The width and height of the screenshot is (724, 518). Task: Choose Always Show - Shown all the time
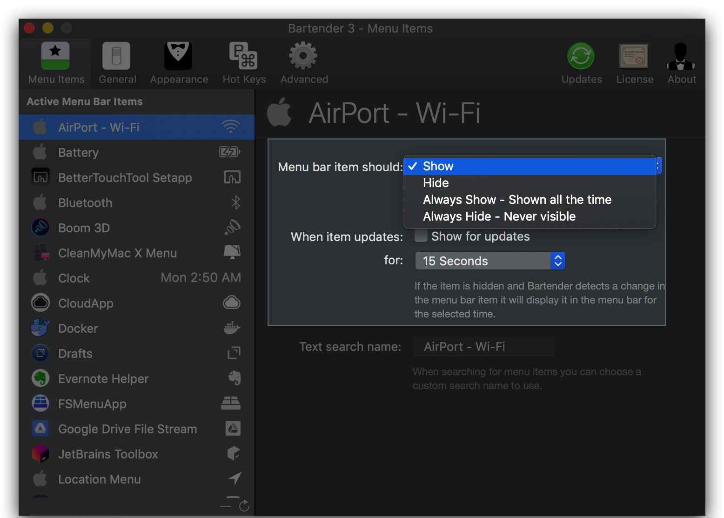(x=530, y=200)
